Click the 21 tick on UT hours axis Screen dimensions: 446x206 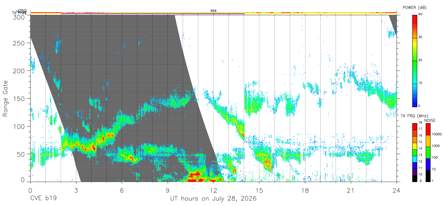(351, 190)
